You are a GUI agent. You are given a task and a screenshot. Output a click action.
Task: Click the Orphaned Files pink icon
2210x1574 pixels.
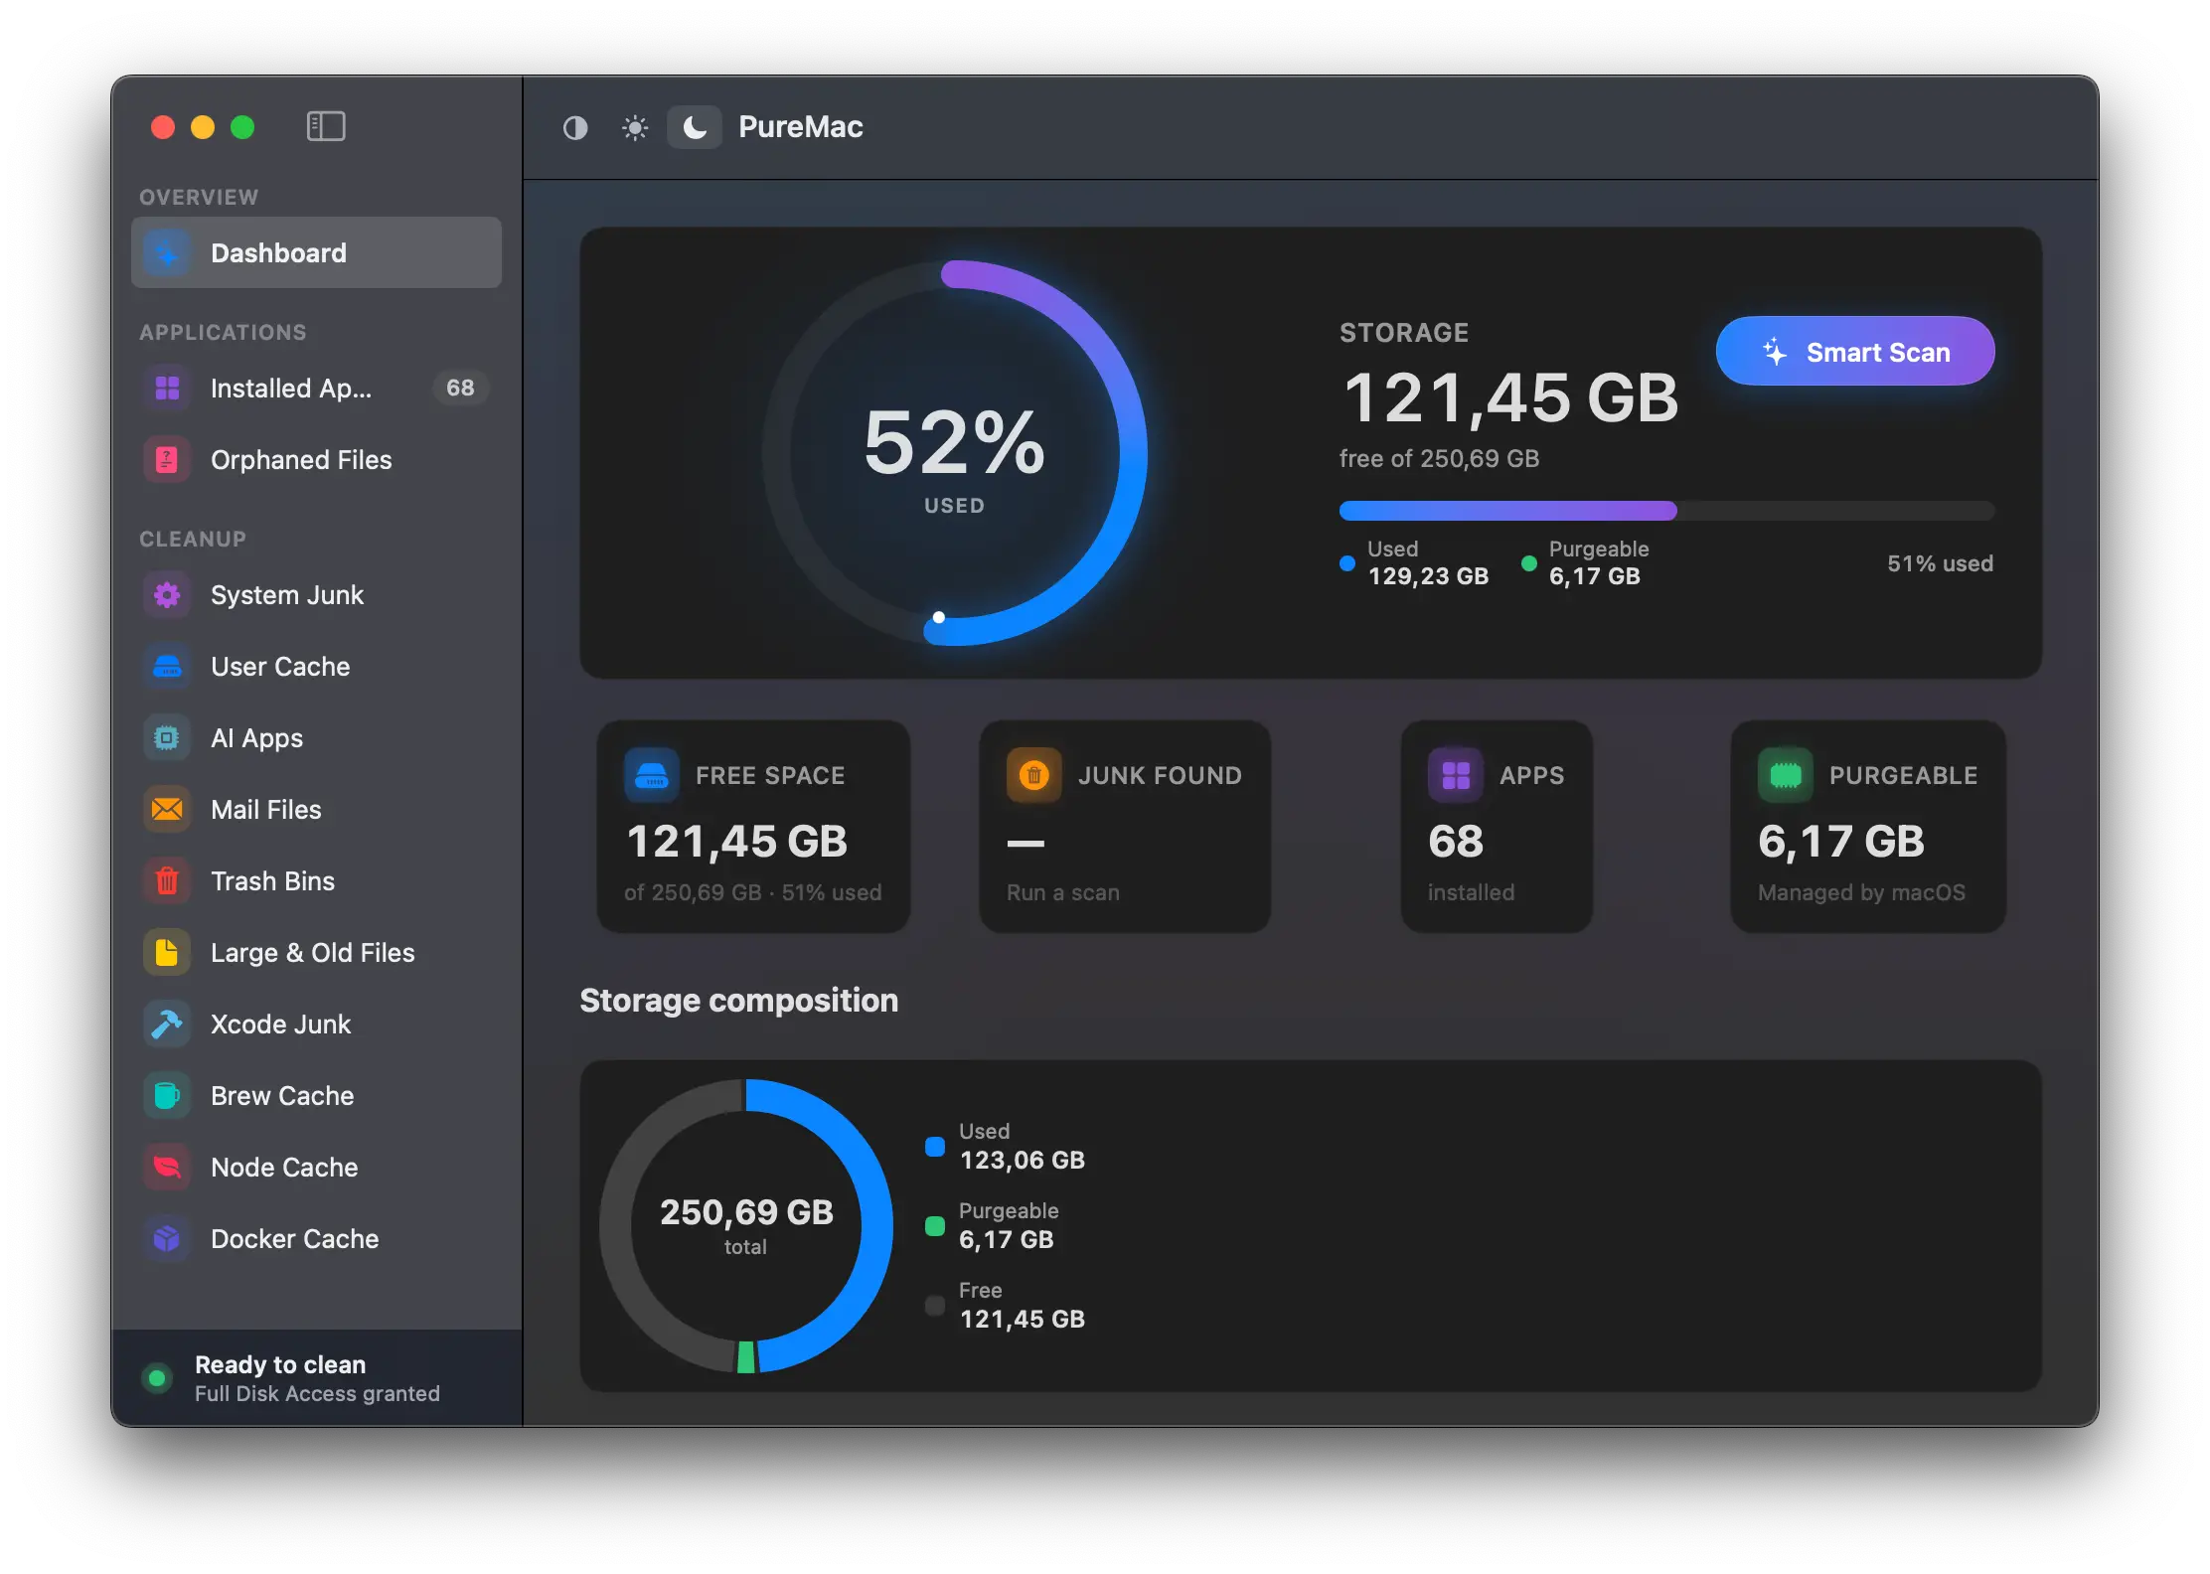pyautogui.click(x=167, y=459)
